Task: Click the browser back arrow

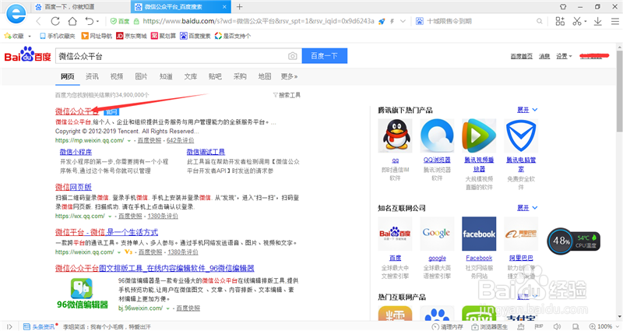Action: [38, 22]
